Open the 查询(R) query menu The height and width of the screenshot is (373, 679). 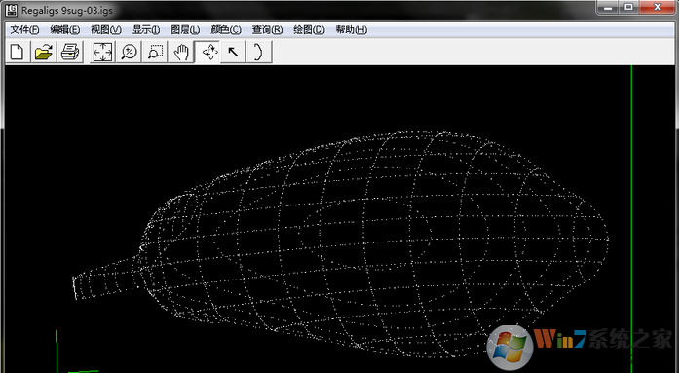267,30
